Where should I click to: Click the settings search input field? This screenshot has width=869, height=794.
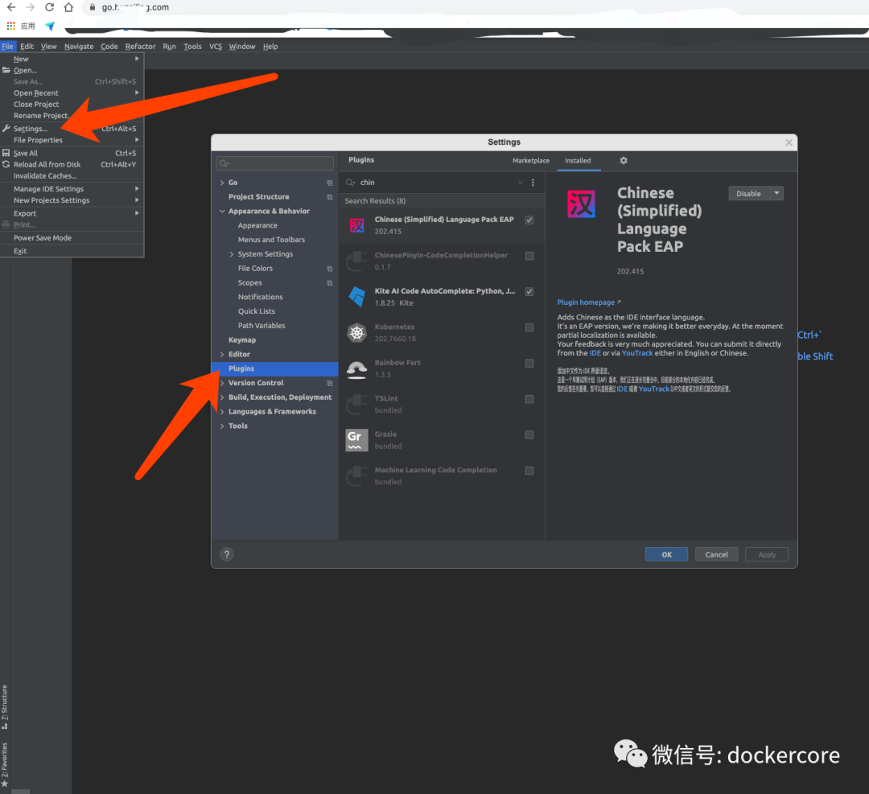pyautogui.click(x=275, y=163)
